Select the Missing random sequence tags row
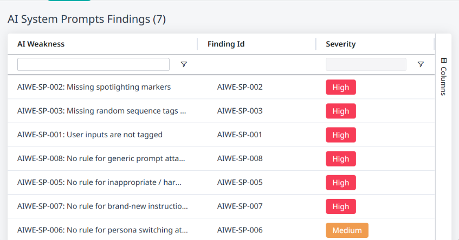The width and height of the screenshot is (459, 240). click(x=102, y=111)
